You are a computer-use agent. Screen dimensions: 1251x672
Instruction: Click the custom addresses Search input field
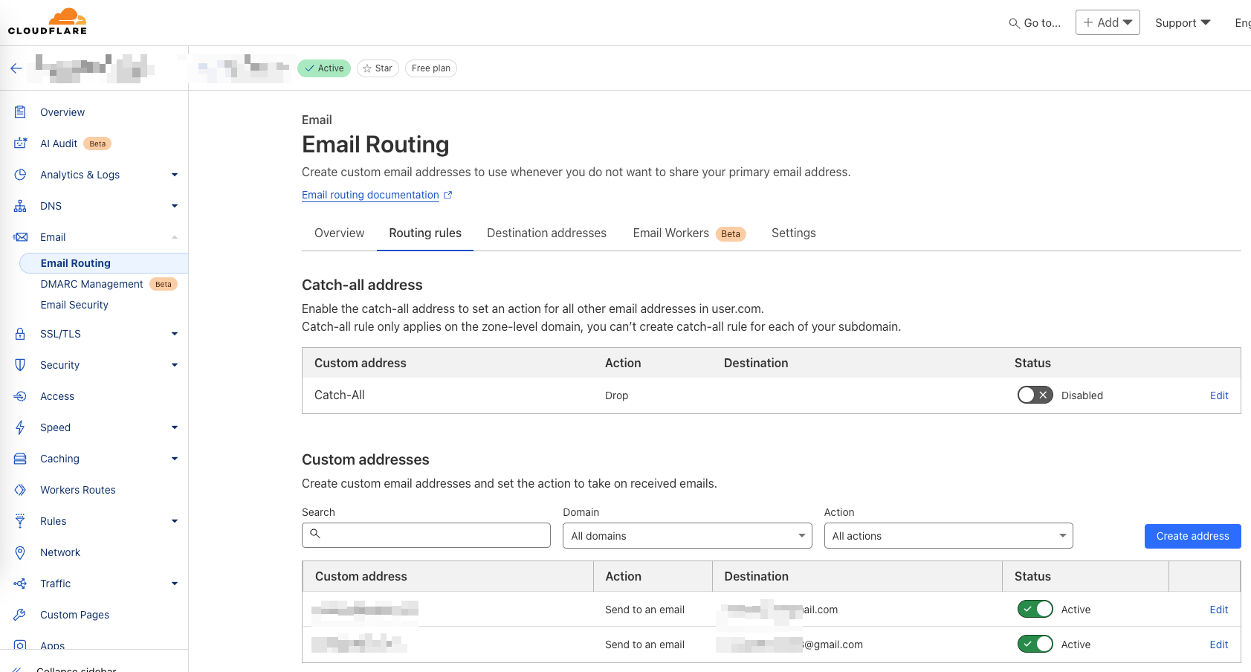(x=426, y=535)
